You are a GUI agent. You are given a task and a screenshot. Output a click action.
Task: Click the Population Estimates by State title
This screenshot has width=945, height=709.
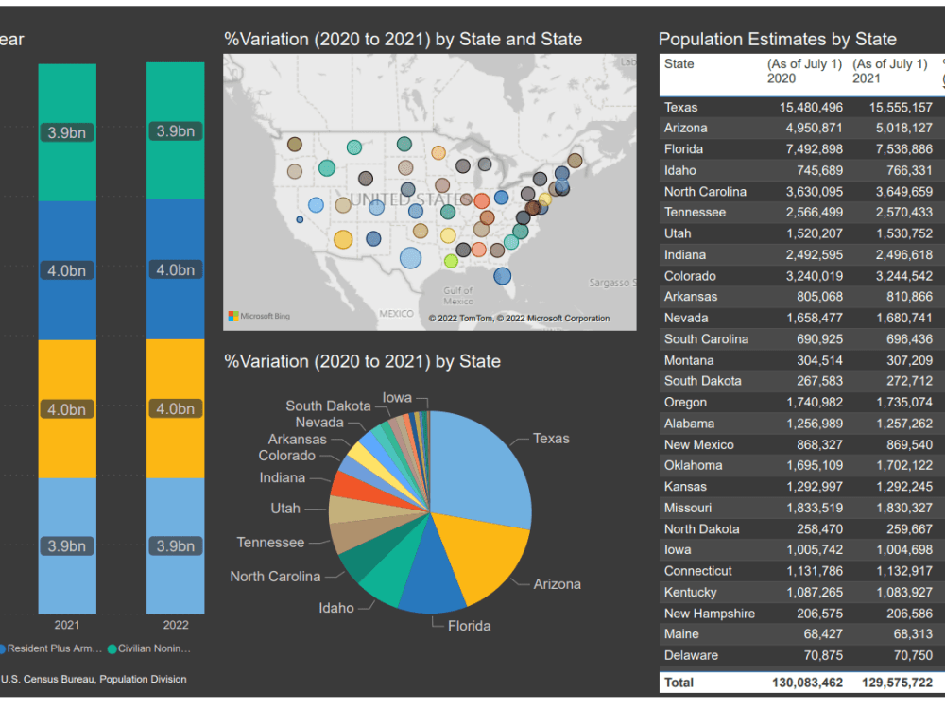[778, 39]
